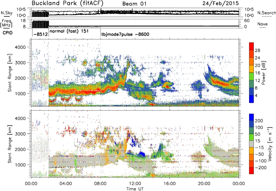Screen dimensions: 276x191
Task: Click the '20:00' time tick label
Action: [204, 184]
